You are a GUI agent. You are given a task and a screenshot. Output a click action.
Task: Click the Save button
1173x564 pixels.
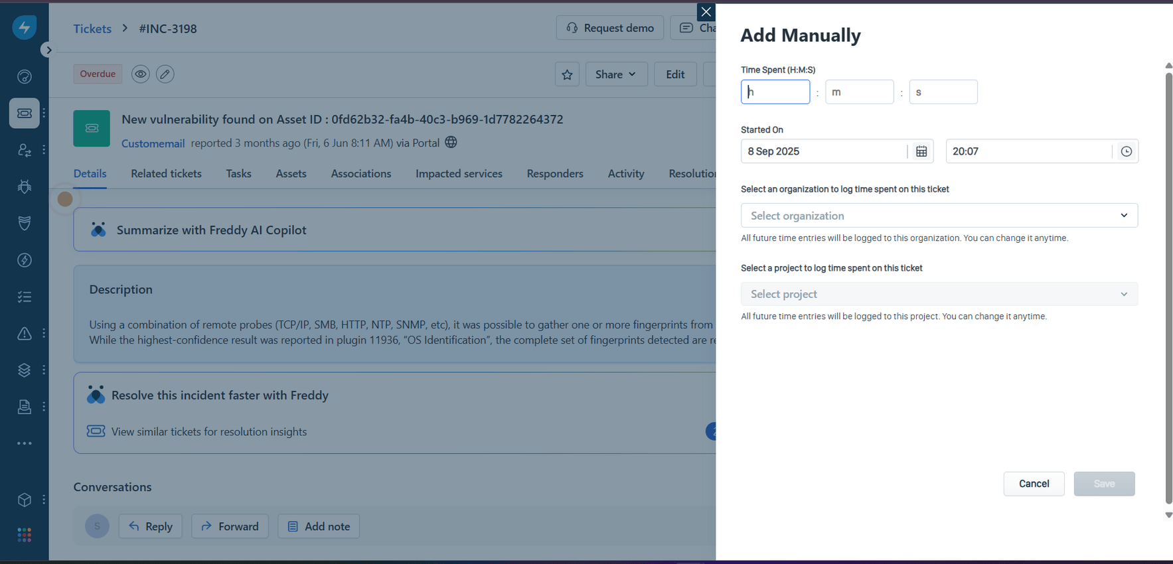click(x=1104, y=484)
